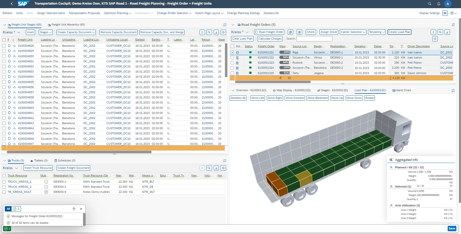The width and height of the screenshot is (461, 234).
Task: Open the Switch Page Layout dropdown
Action: pos(209,13)
